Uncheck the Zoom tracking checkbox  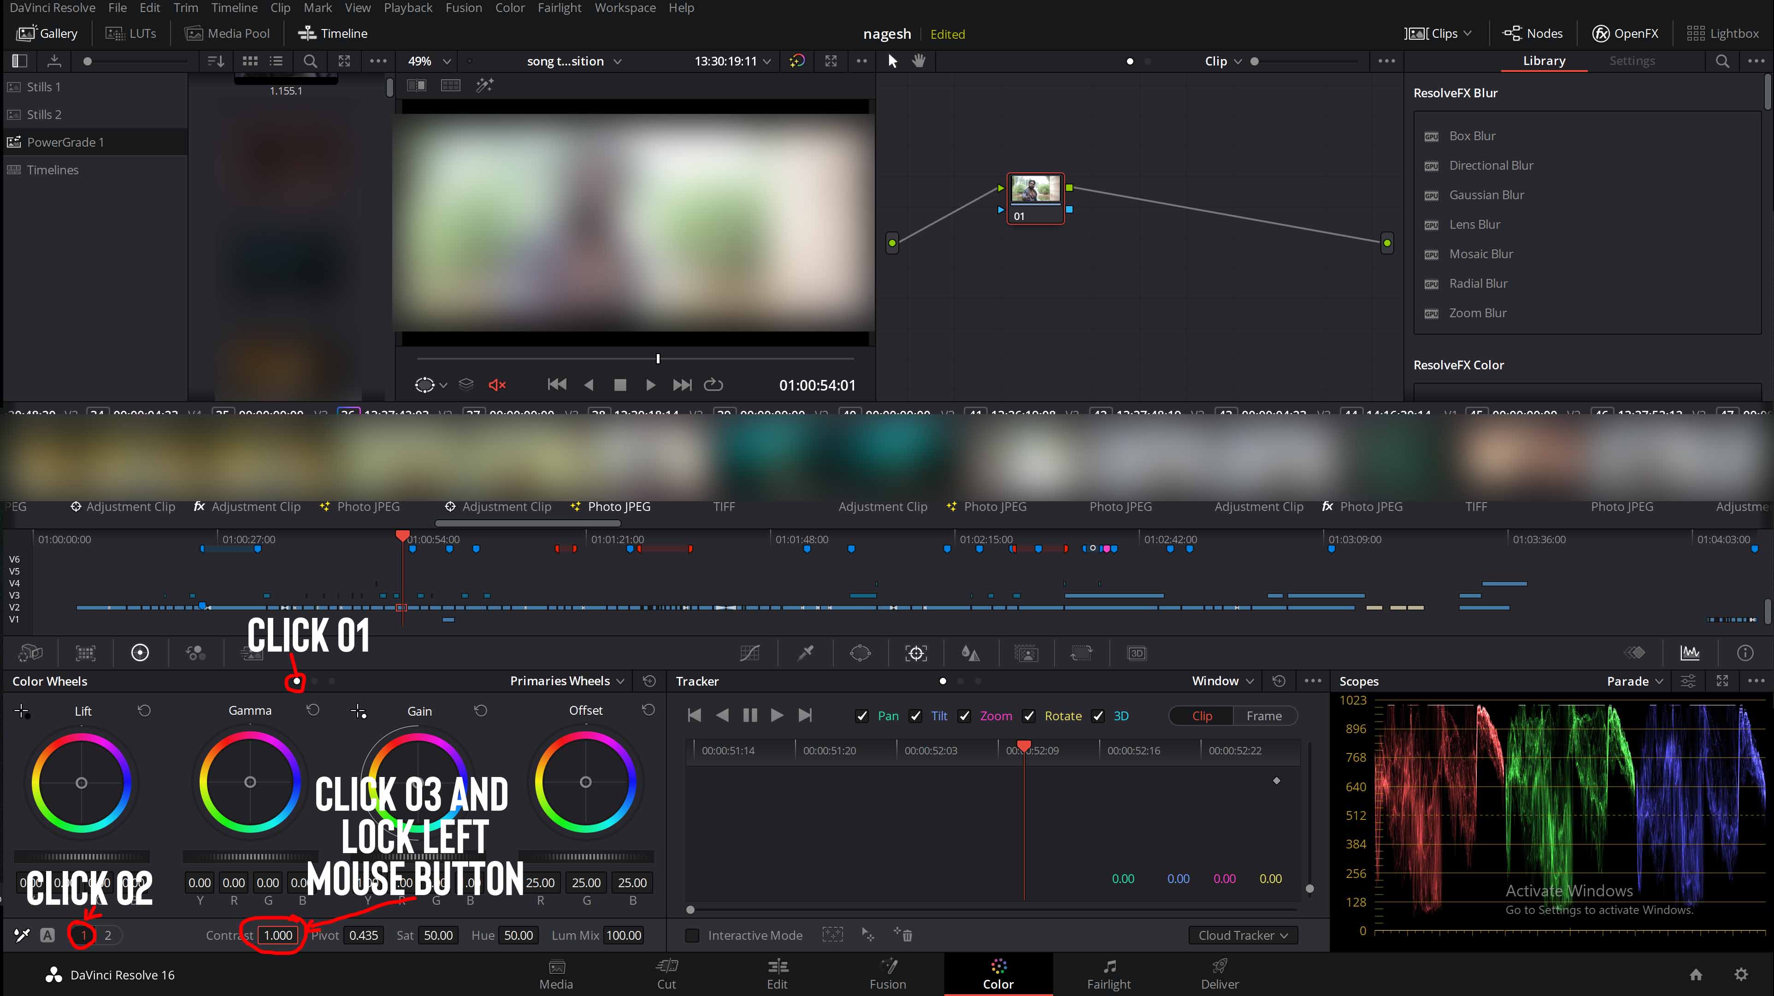(964, 716)
